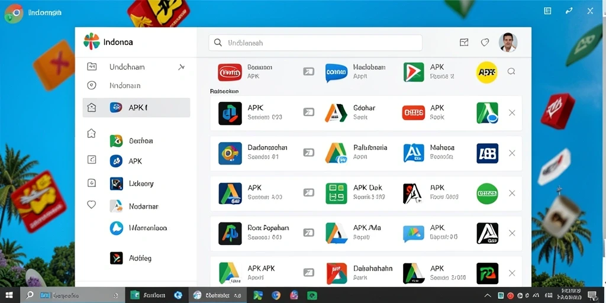Click the red Boanom APK app icon
This screenshot has height=303, width=606.
point(230,72)
